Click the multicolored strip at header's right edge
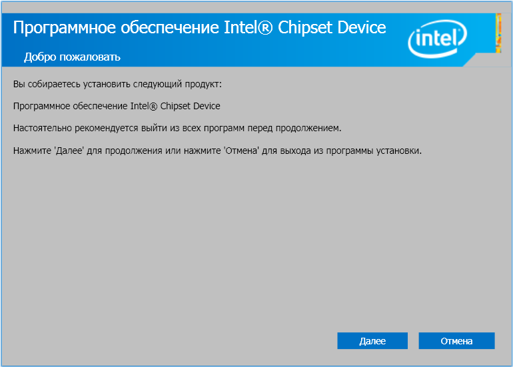513x367 pixels. pyautogui.click(x=498, y=33)
